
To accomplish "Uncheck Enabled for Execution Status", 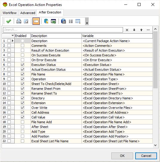I will [22, 65].
